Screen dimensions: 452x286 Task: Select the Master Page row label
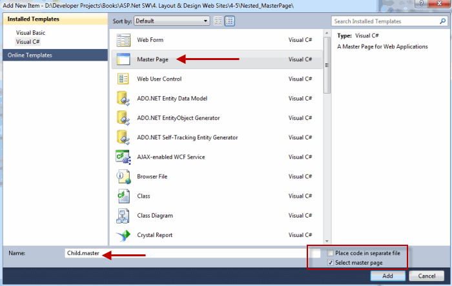pos(152,59)
